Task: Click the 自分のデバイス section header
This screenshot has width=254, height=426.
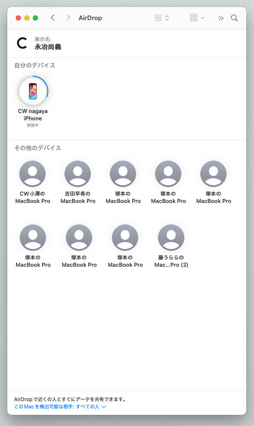Action: point(35,66)
